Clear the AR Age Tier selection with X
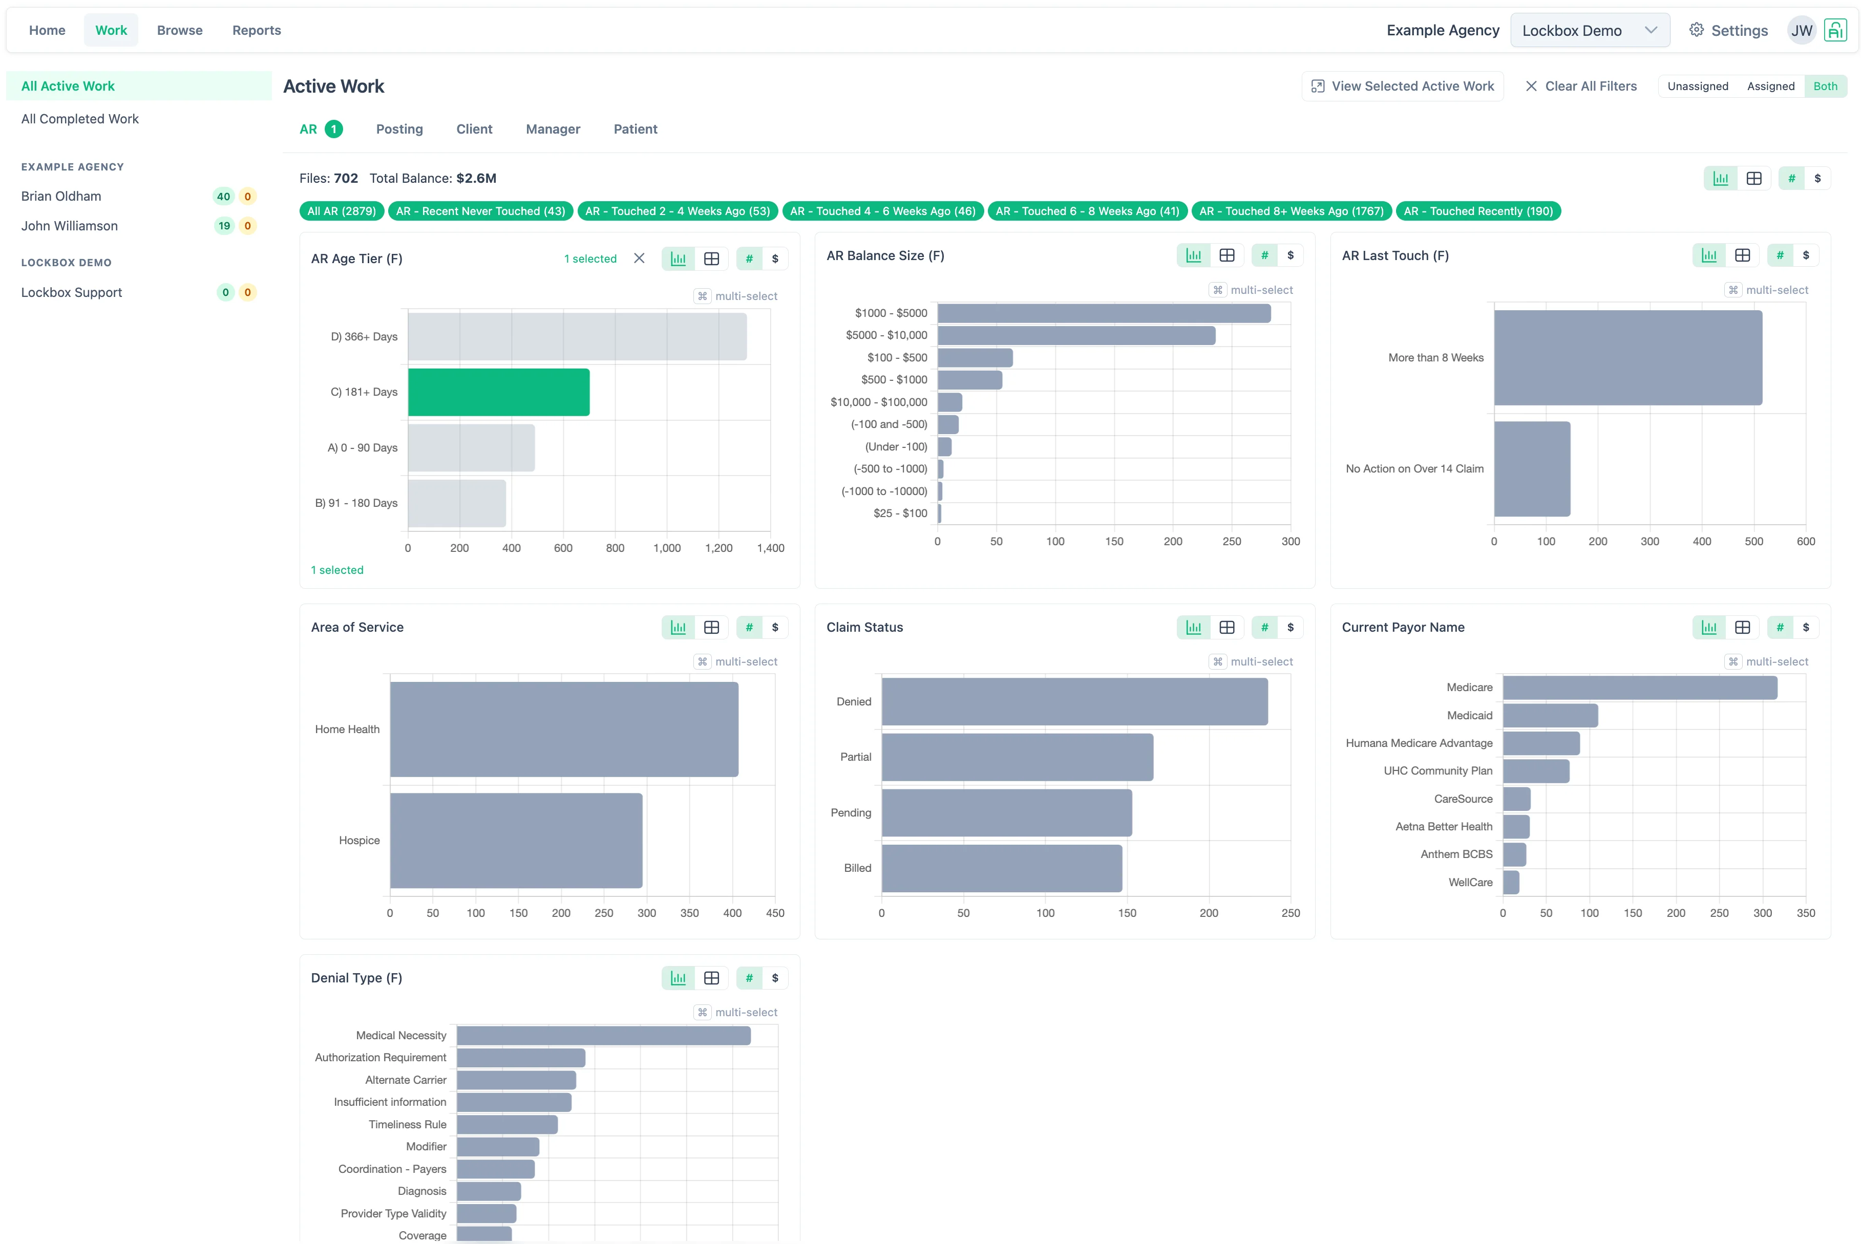This screenshot has width=1861, height=1244. pyautogui.click(x=639, y=259)
